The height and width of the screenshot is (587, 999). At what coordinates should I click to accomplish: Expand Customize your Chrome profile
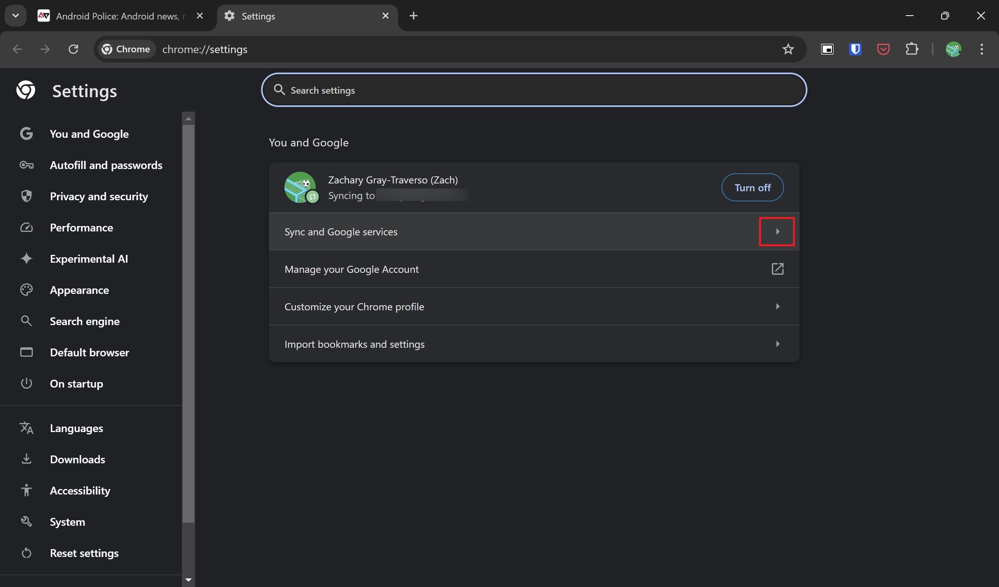coord(777,306)
